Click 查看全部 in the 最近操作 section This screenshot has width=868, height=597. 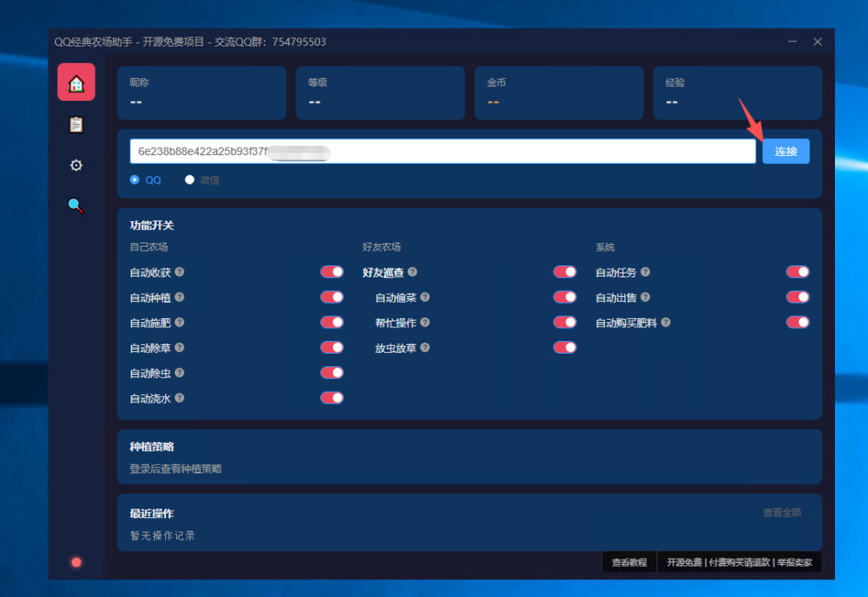pyautogui.click(x=781, y=512)
